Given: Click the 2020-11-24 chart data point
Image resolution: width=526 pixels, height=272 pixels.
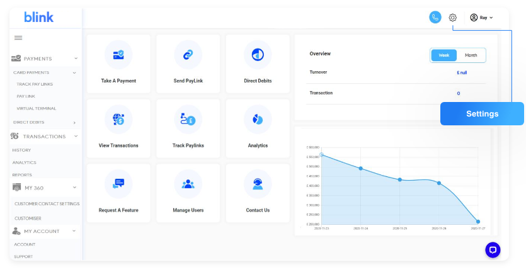Looking at the screenshot, I should (x=360, y=168).
